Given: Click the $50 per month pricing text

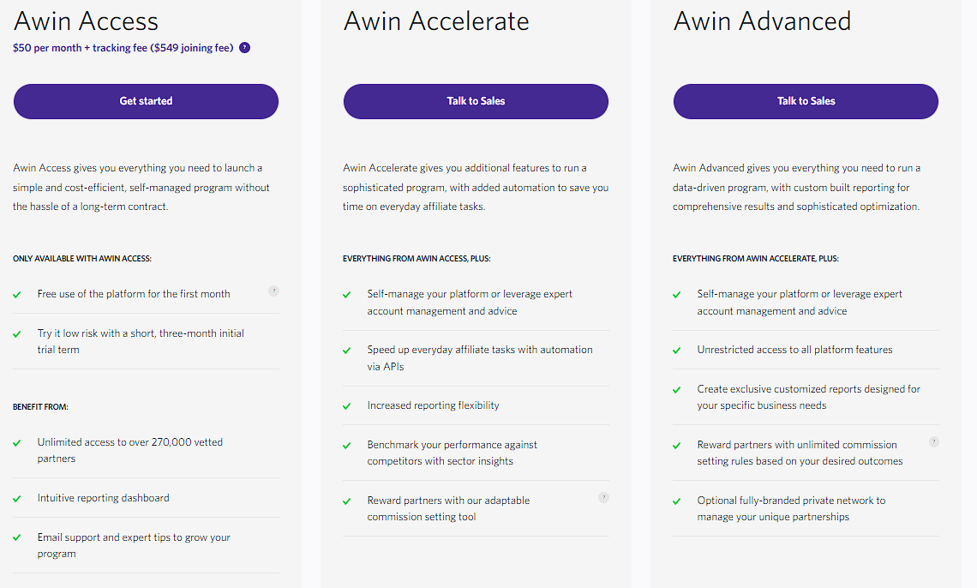Looking at the screenshot, I should [x=123, y=48].
